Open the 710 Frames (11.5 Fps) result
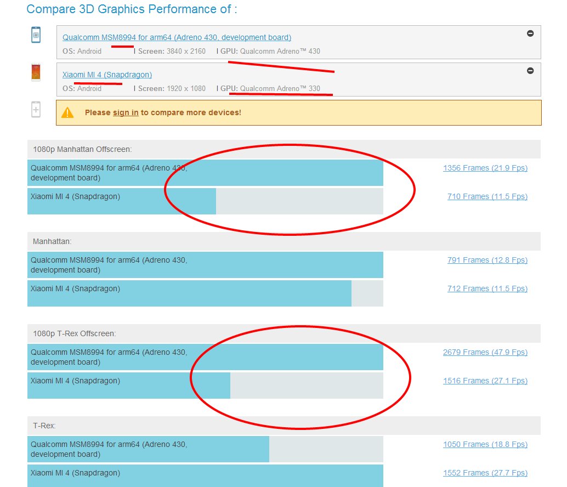567x487 pixels. [x=487, y=196]
